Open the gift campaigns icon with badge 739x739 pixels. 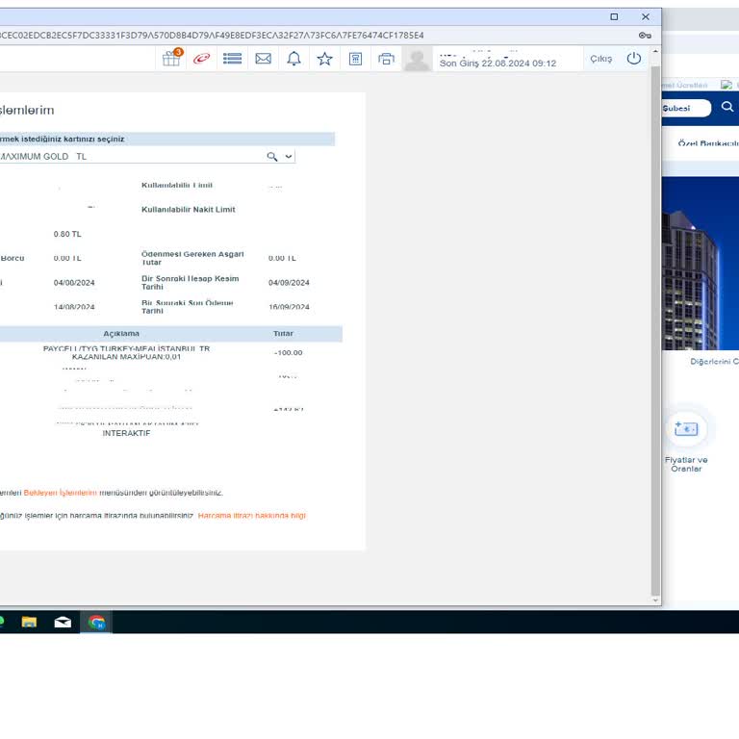[171, 59]
